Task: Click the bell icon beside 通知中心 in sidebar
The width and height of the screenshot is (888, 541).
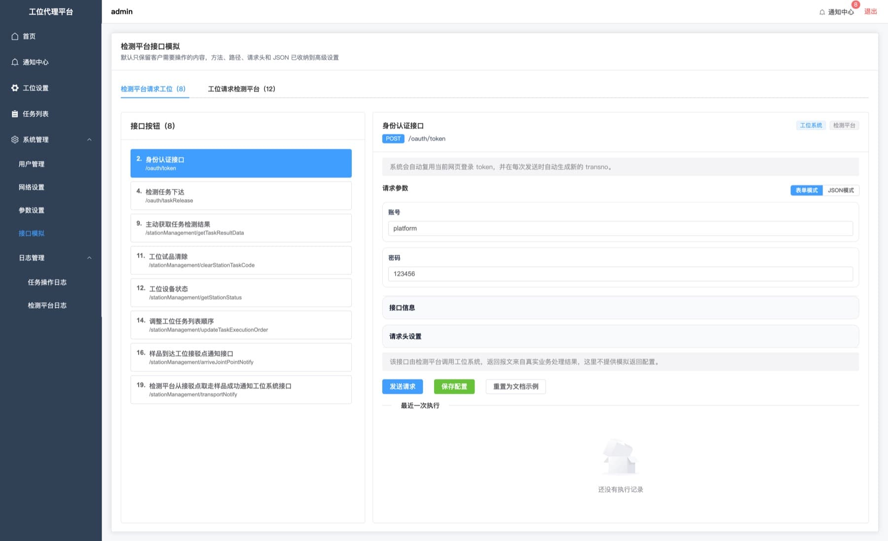Action: click(15, 62)
